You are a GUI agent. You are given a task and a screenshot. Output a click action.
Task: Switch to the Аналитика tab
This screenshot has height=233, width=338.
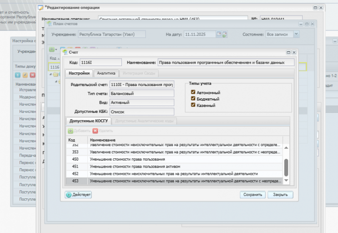pos(106,73)
